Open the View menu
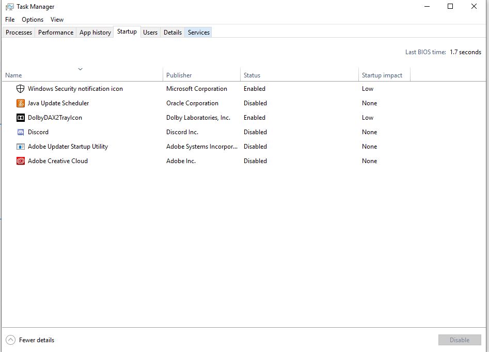 tap(57, 19)
